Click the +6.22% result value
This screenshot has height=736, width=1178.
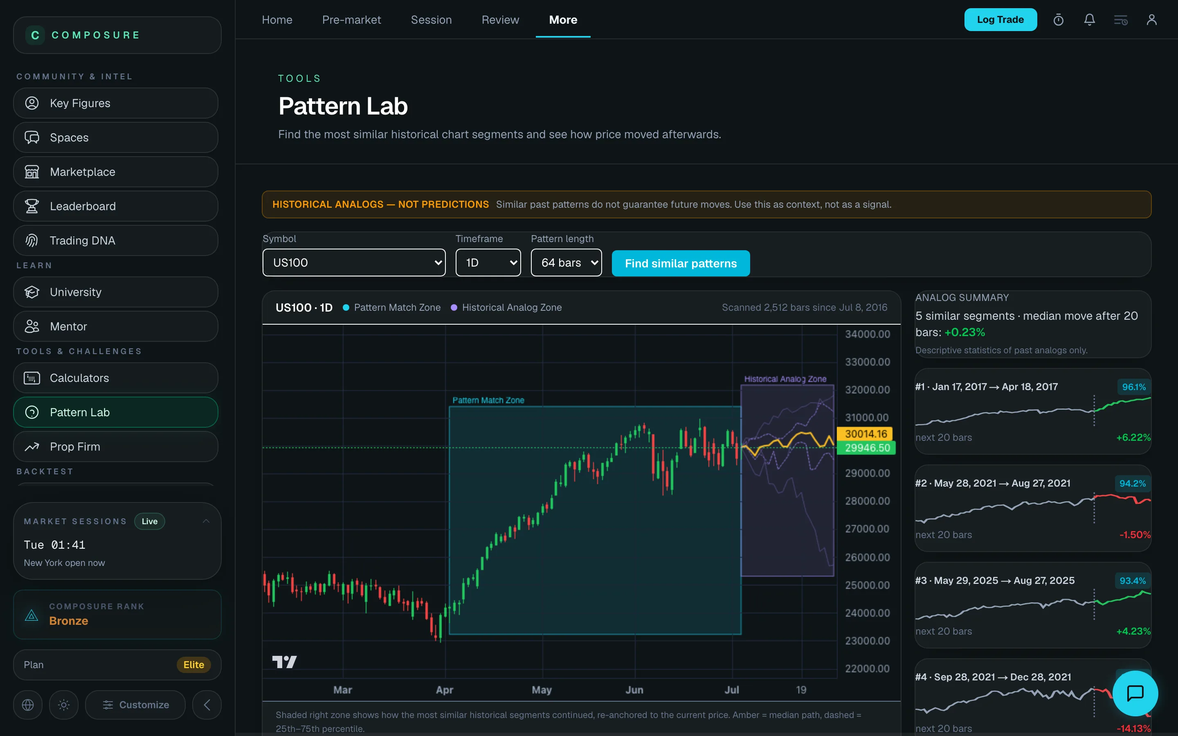[x=1133, y=438]
